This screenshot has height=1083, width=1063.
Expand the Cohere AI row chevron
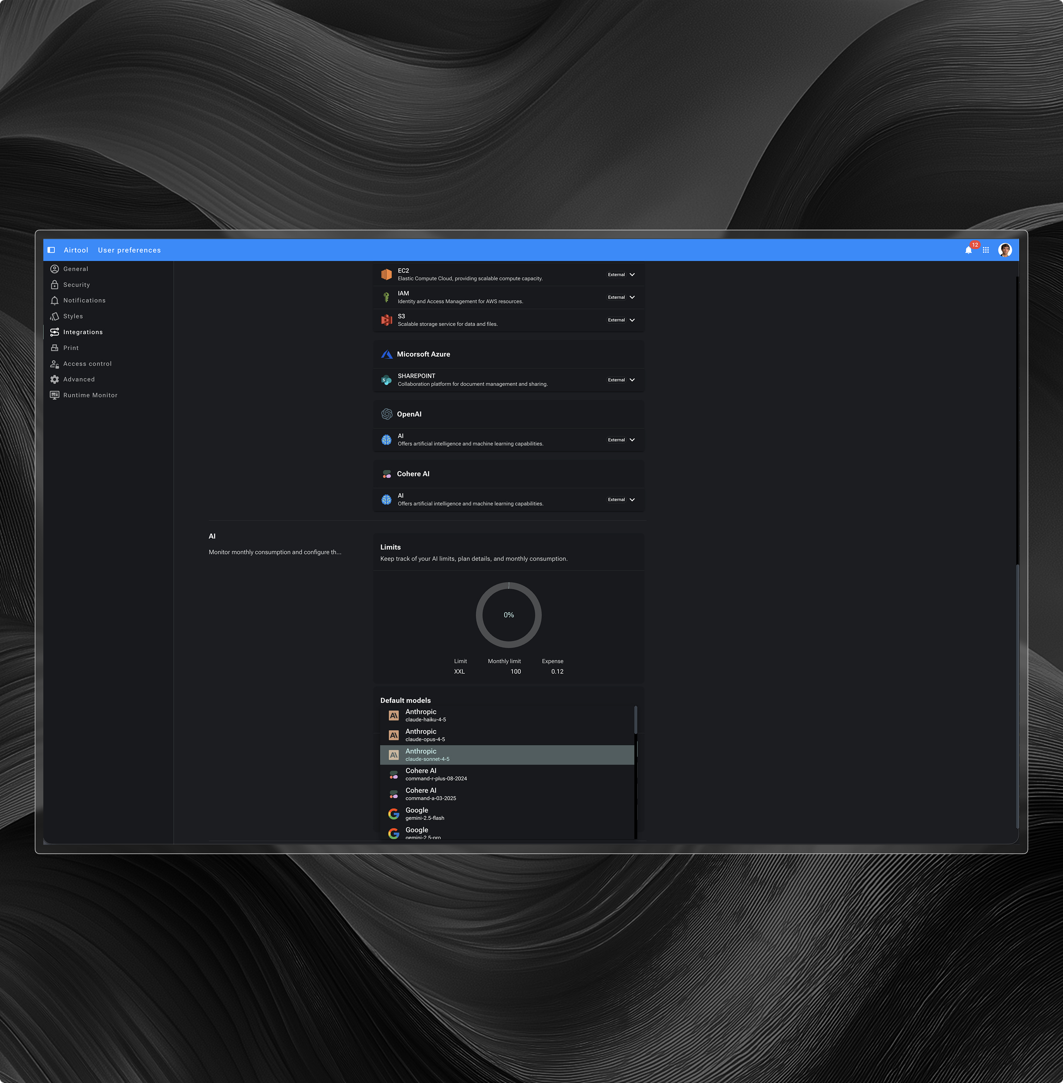point(632,500)
